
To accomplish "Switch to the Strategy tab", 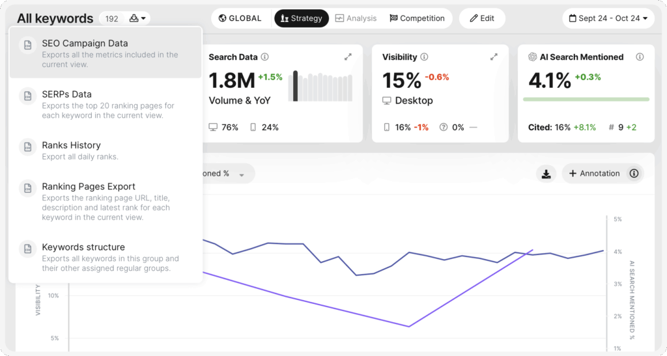I will (301, 18).
